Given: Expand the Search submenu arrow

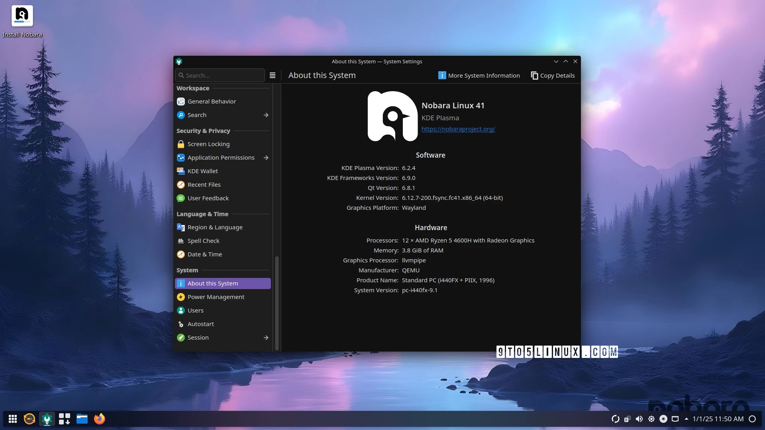Looking at the screenshot, I should pyautogui.click(x=266, y=115).
